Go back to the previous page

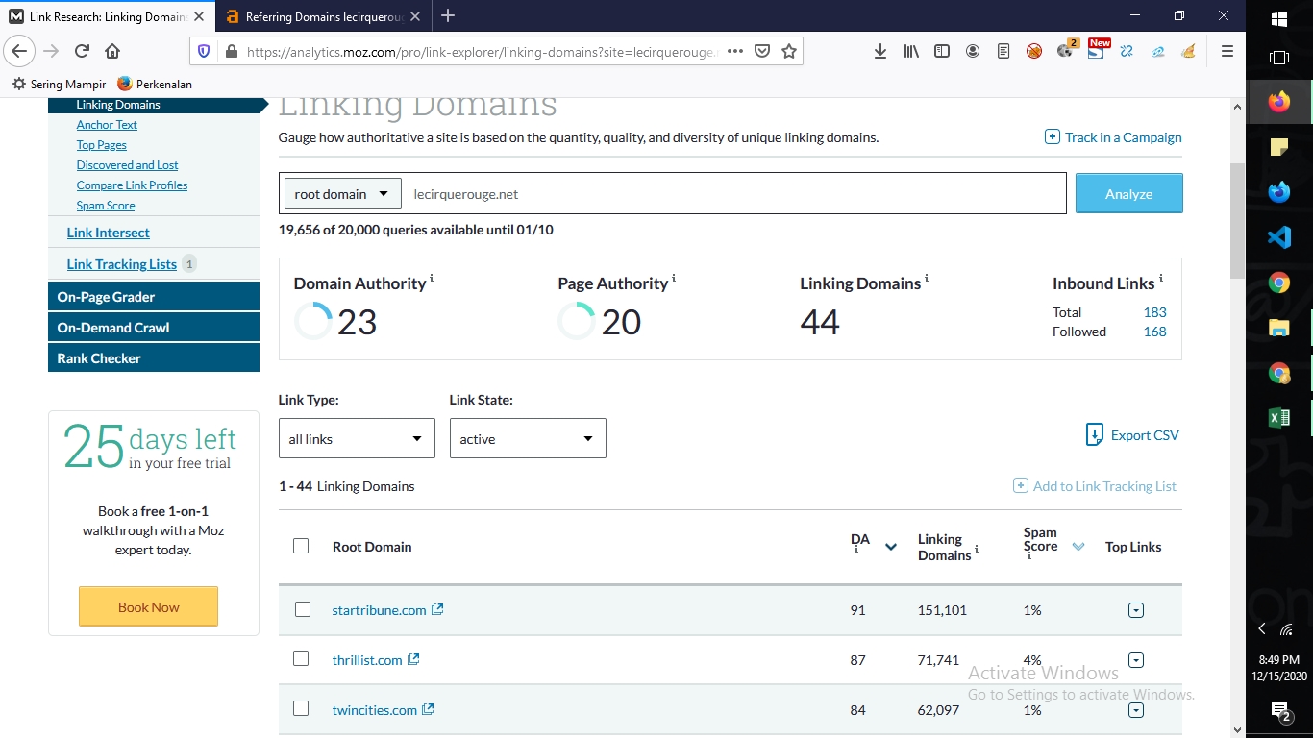tap(19, 51)
